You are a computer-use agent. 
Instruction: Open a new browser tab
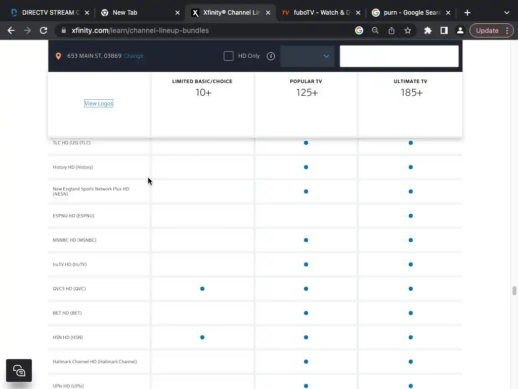467,13
